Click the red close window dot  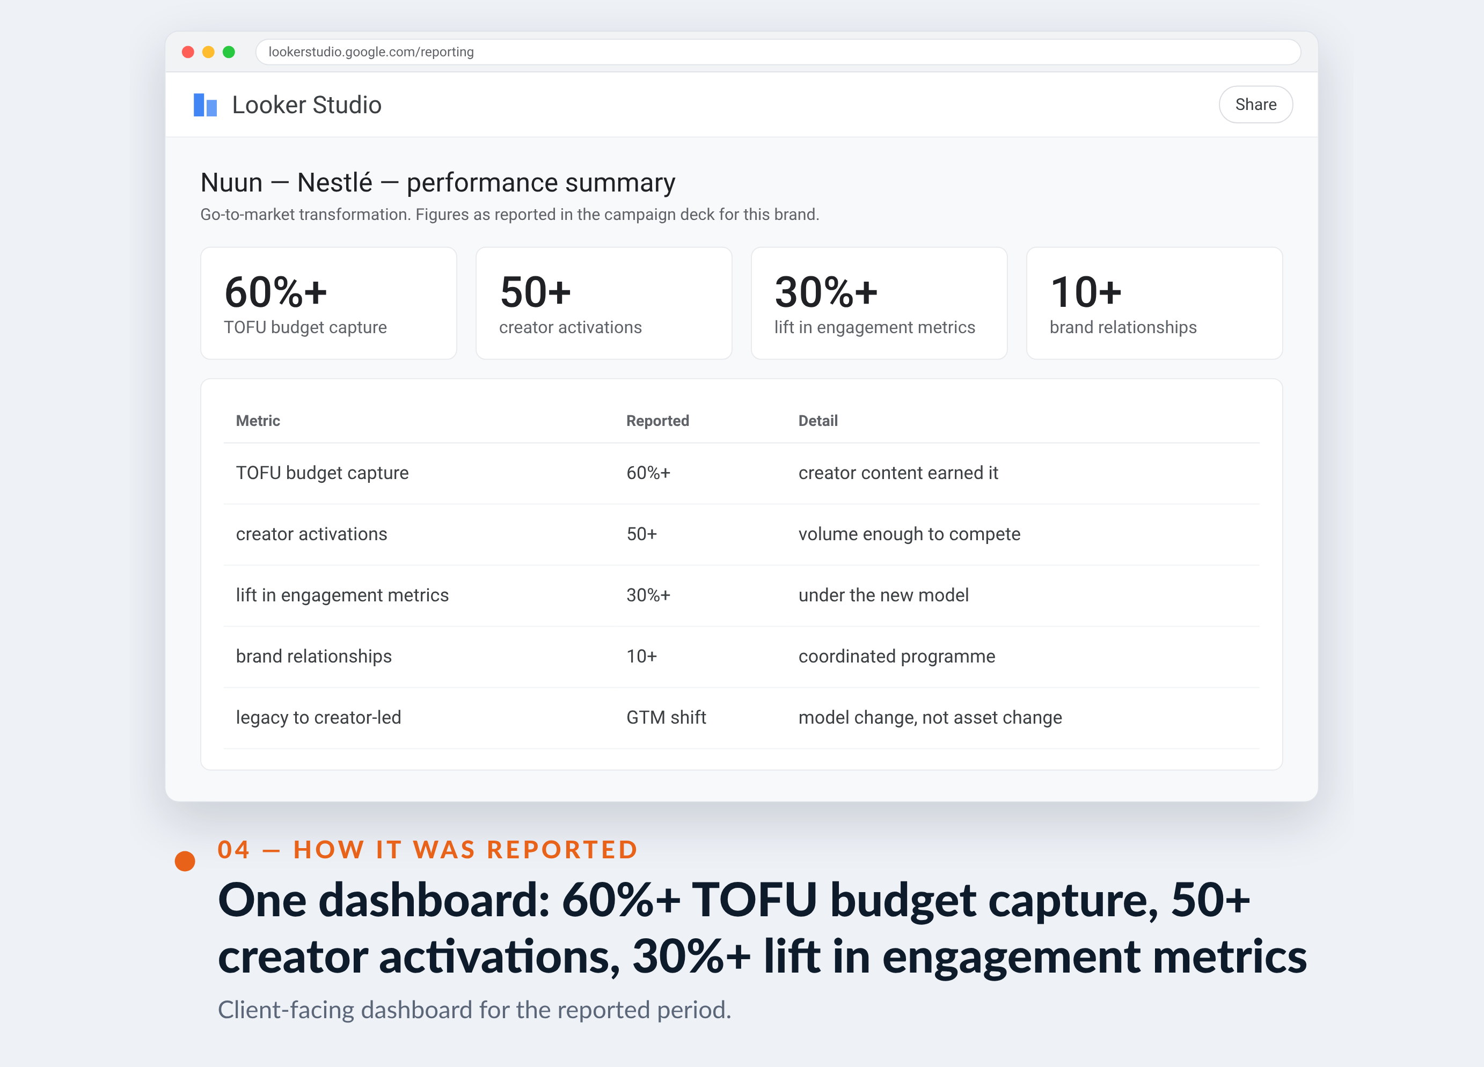click(x=188, y=51)
